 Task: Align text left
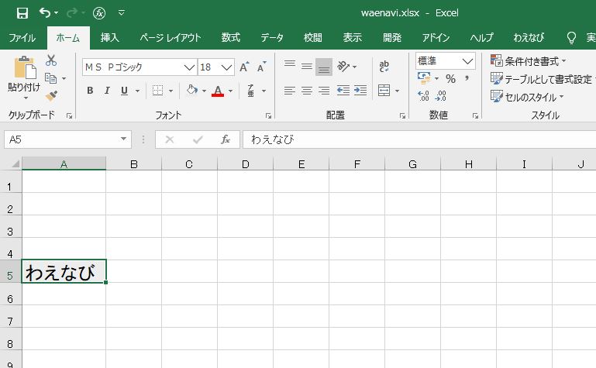(290, 91)
